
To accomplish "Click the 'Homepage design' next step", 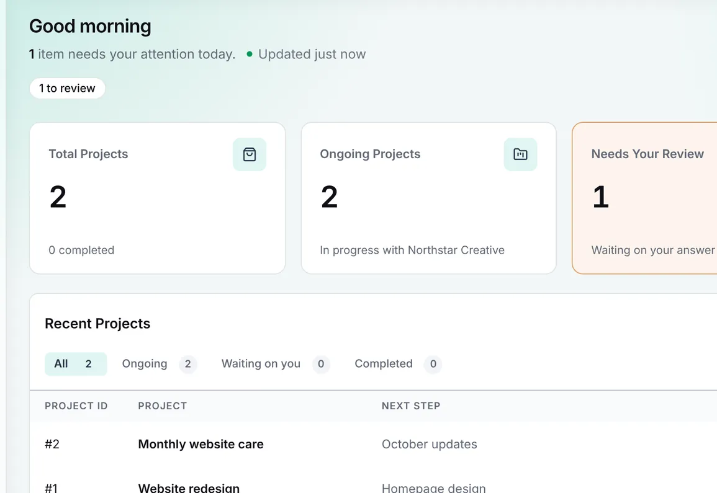I will (433, 487).
